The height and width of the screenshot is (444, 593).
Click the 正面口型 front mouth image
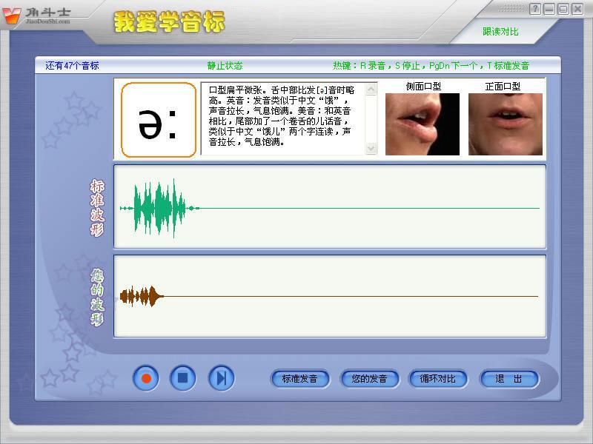505,124
